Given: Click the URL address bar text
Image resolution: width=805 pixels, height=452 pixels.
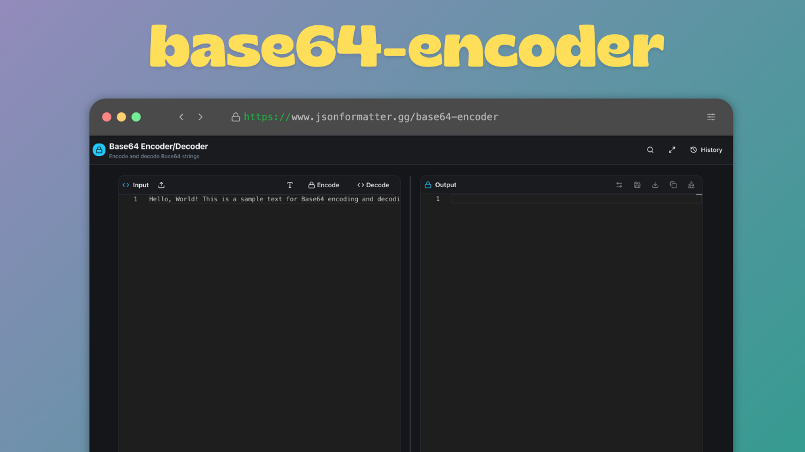Looking at the screenshot, I should tap(371, 117).
